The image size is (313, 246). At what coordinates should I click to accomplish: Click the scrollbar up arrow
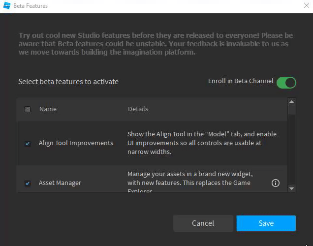(292, 102)
